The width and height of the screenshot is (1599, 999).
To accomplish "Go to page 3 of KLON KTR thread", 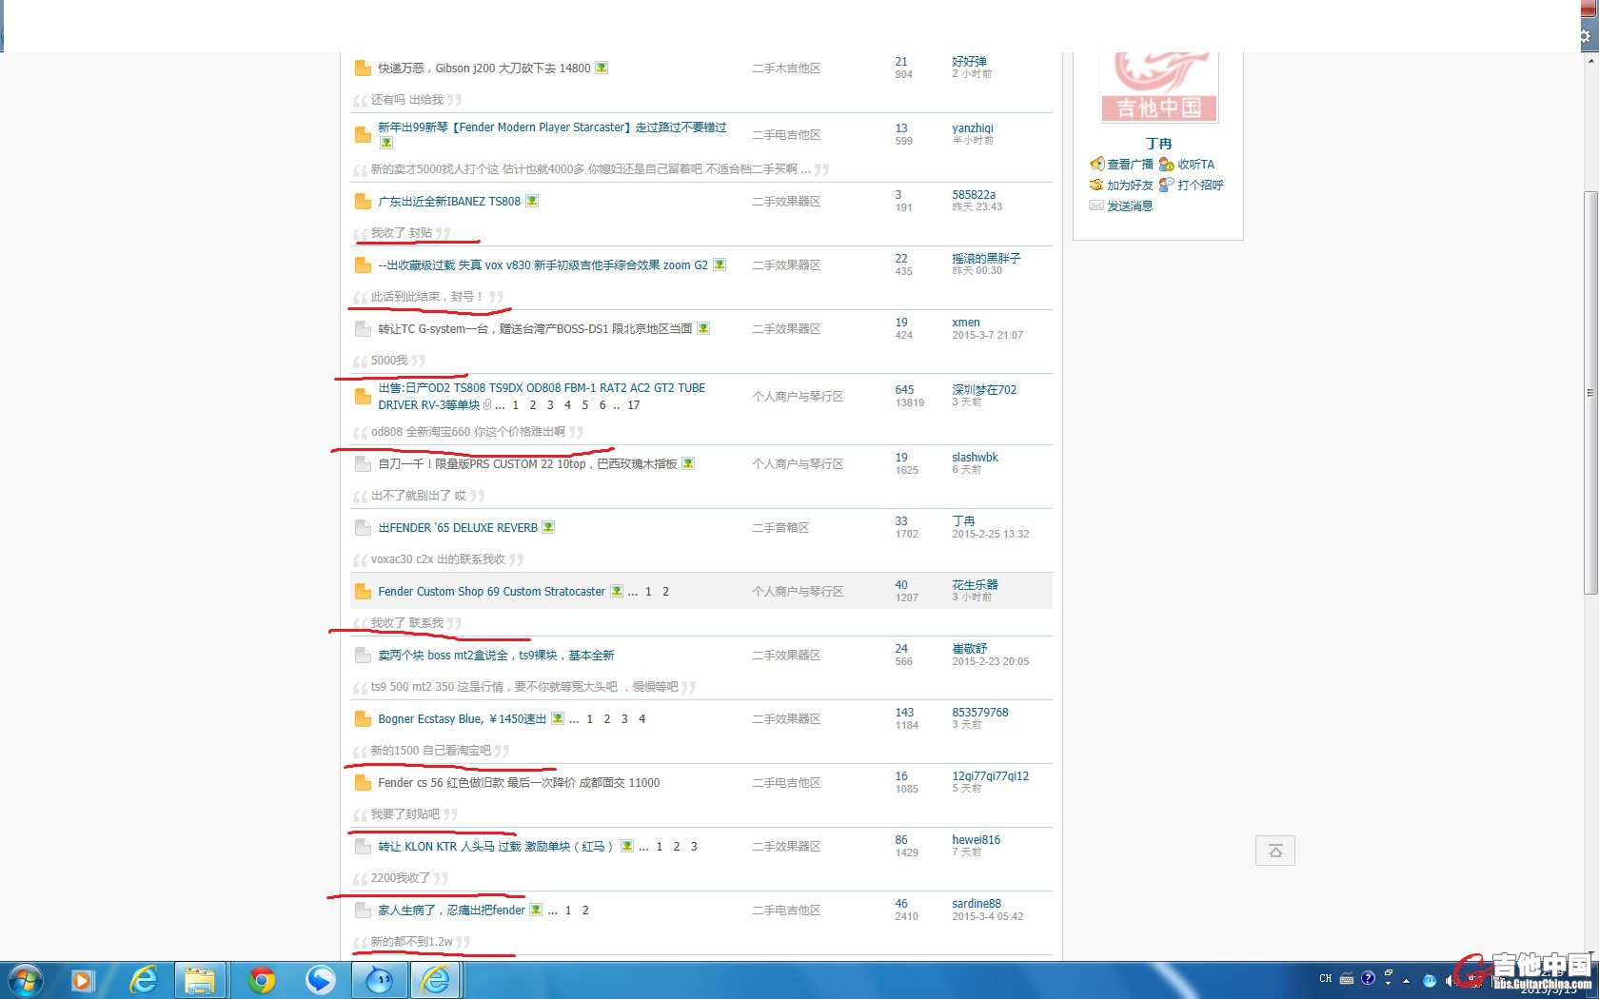I will click(694, 847).
